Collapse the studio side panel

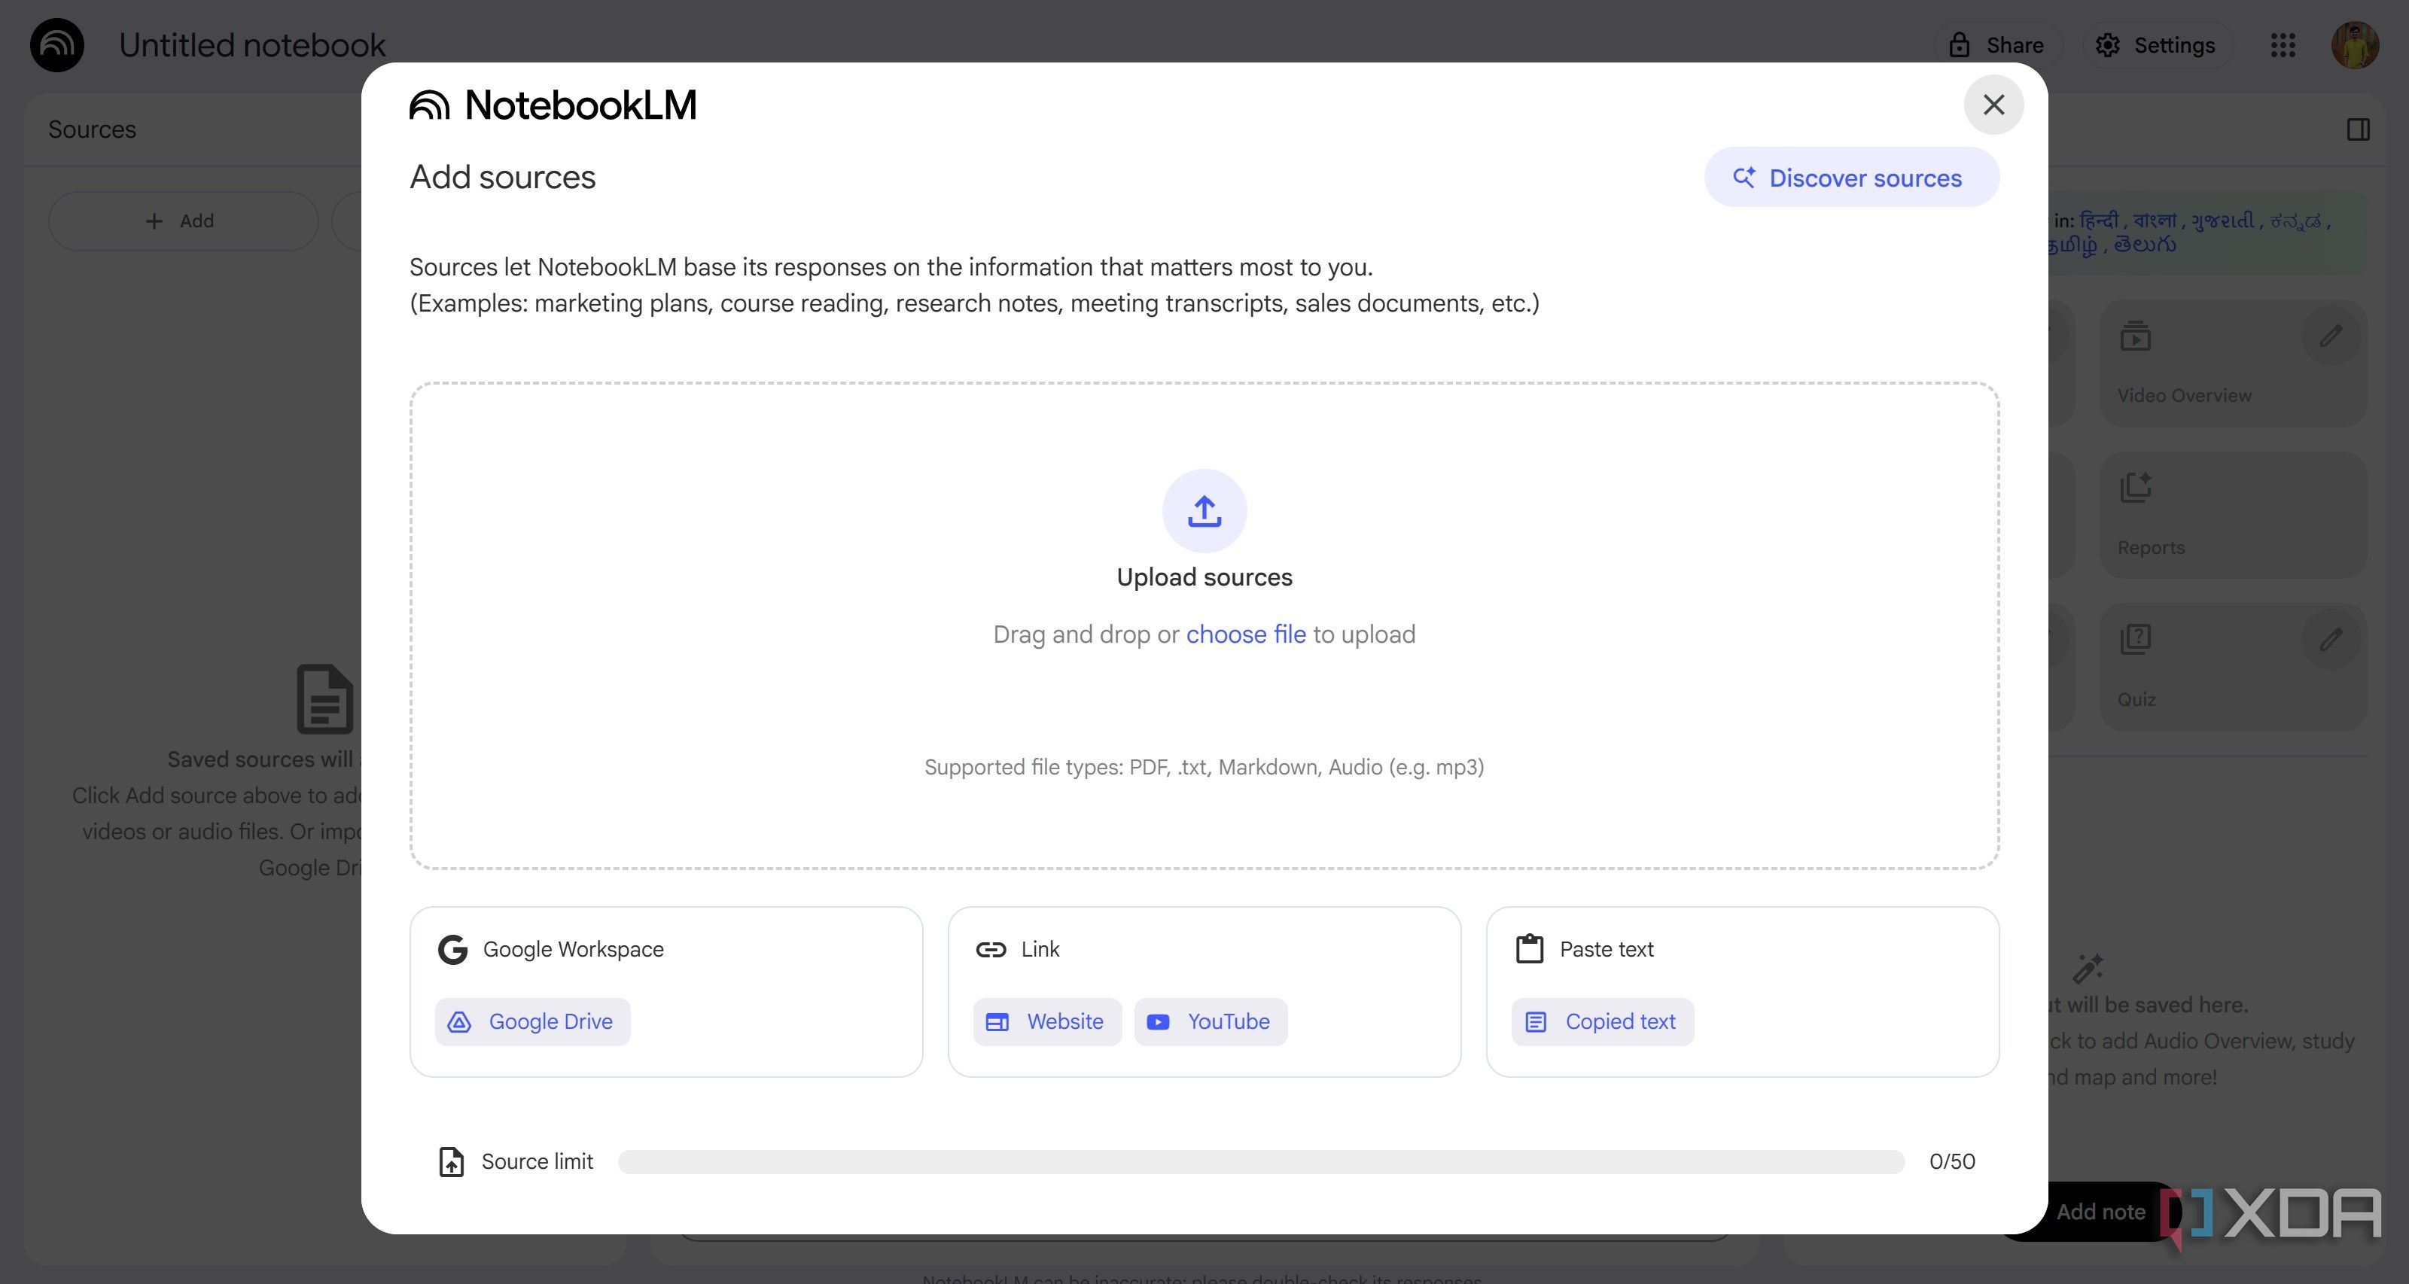tap(2358, 129)
